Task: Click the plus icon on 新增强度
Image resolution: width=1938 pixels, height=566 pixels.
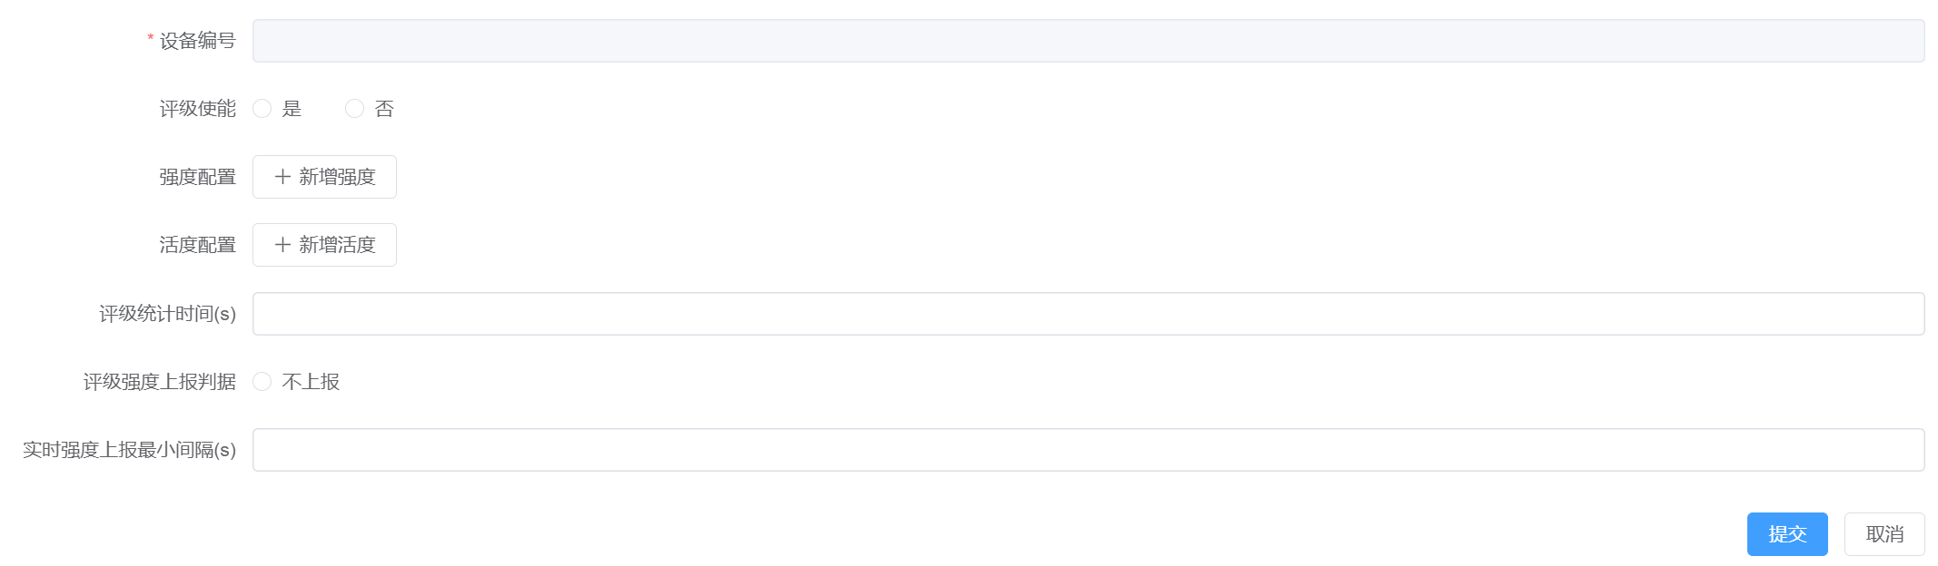Action: (282, 177)
